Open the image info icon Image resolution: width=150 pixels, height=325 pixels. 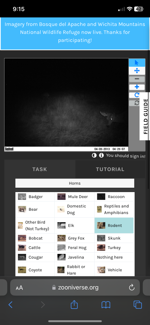tap(101, 155)
